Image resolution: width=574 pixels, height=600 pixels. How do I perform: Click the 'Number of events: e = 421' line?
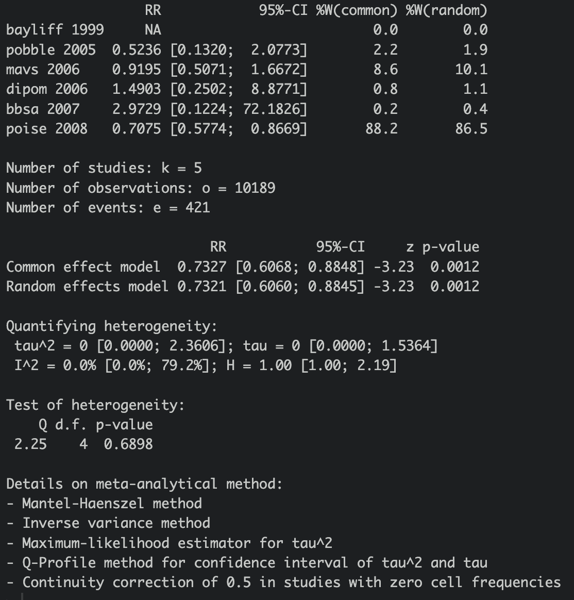(x=108, y=207)
